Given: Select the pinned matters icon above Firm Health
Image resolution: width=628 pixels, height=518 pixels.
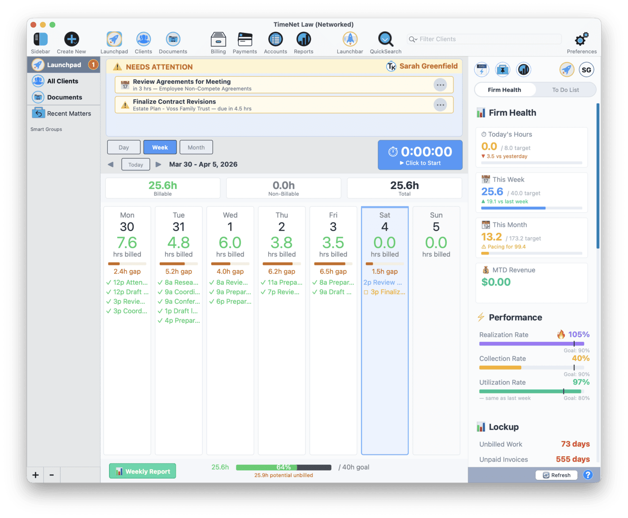Looking at the screenshot, I should tap(502, 69).
